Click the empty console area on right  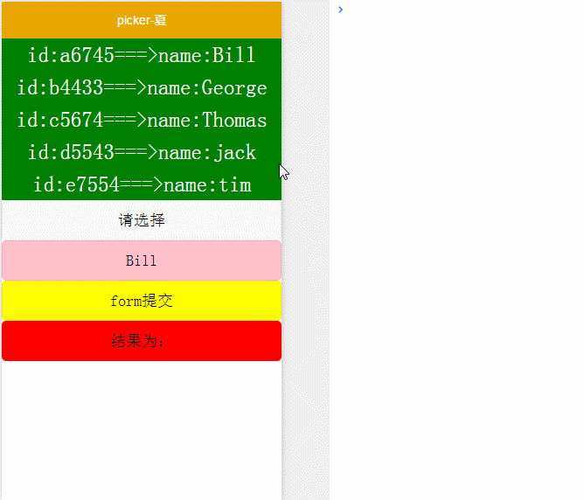[x=455, y=262]
